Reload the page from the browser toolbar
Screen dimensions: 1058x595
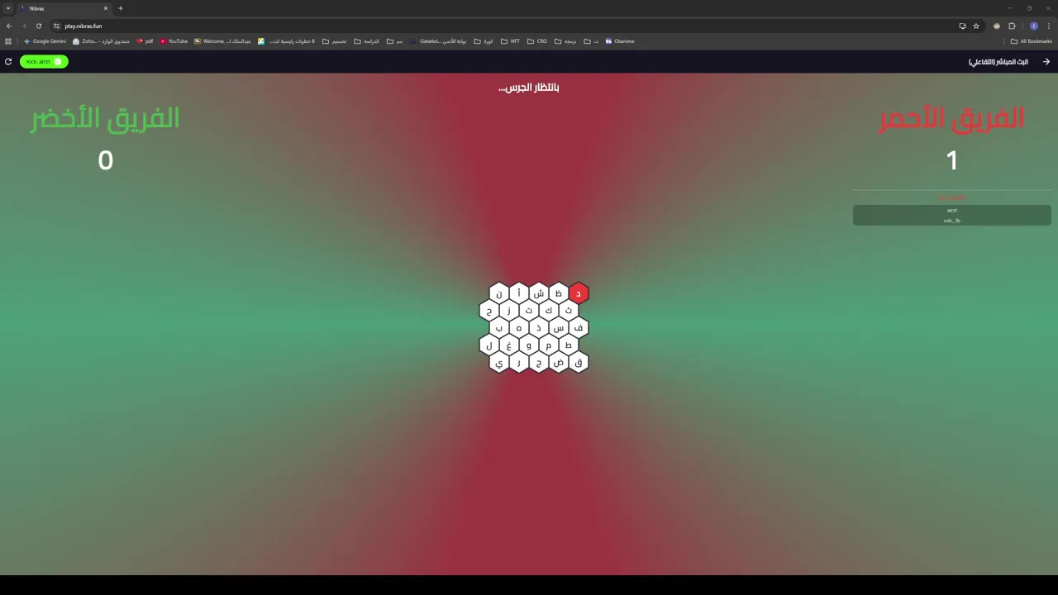pos(38,26)
